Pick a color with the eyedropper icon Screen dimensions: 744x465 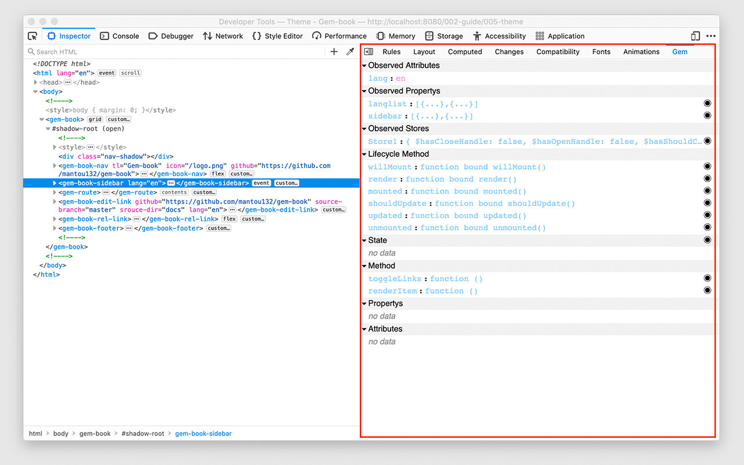coord(350,52)
